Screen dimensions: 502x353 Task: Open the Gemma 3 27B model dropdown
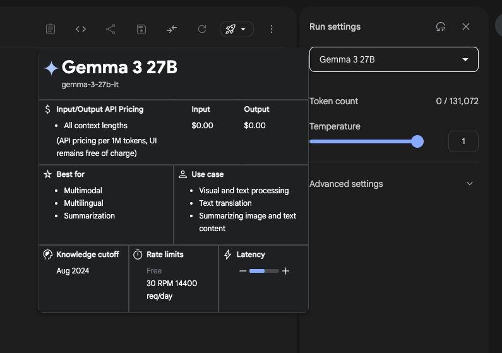(x=393, y=59)
